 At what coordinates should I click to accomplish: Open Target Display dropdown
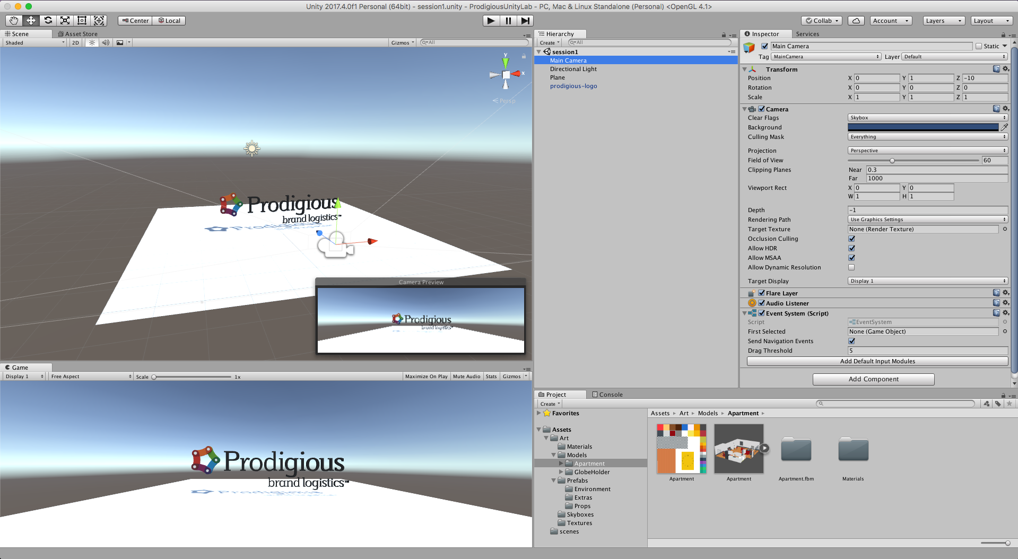(927, 281)
